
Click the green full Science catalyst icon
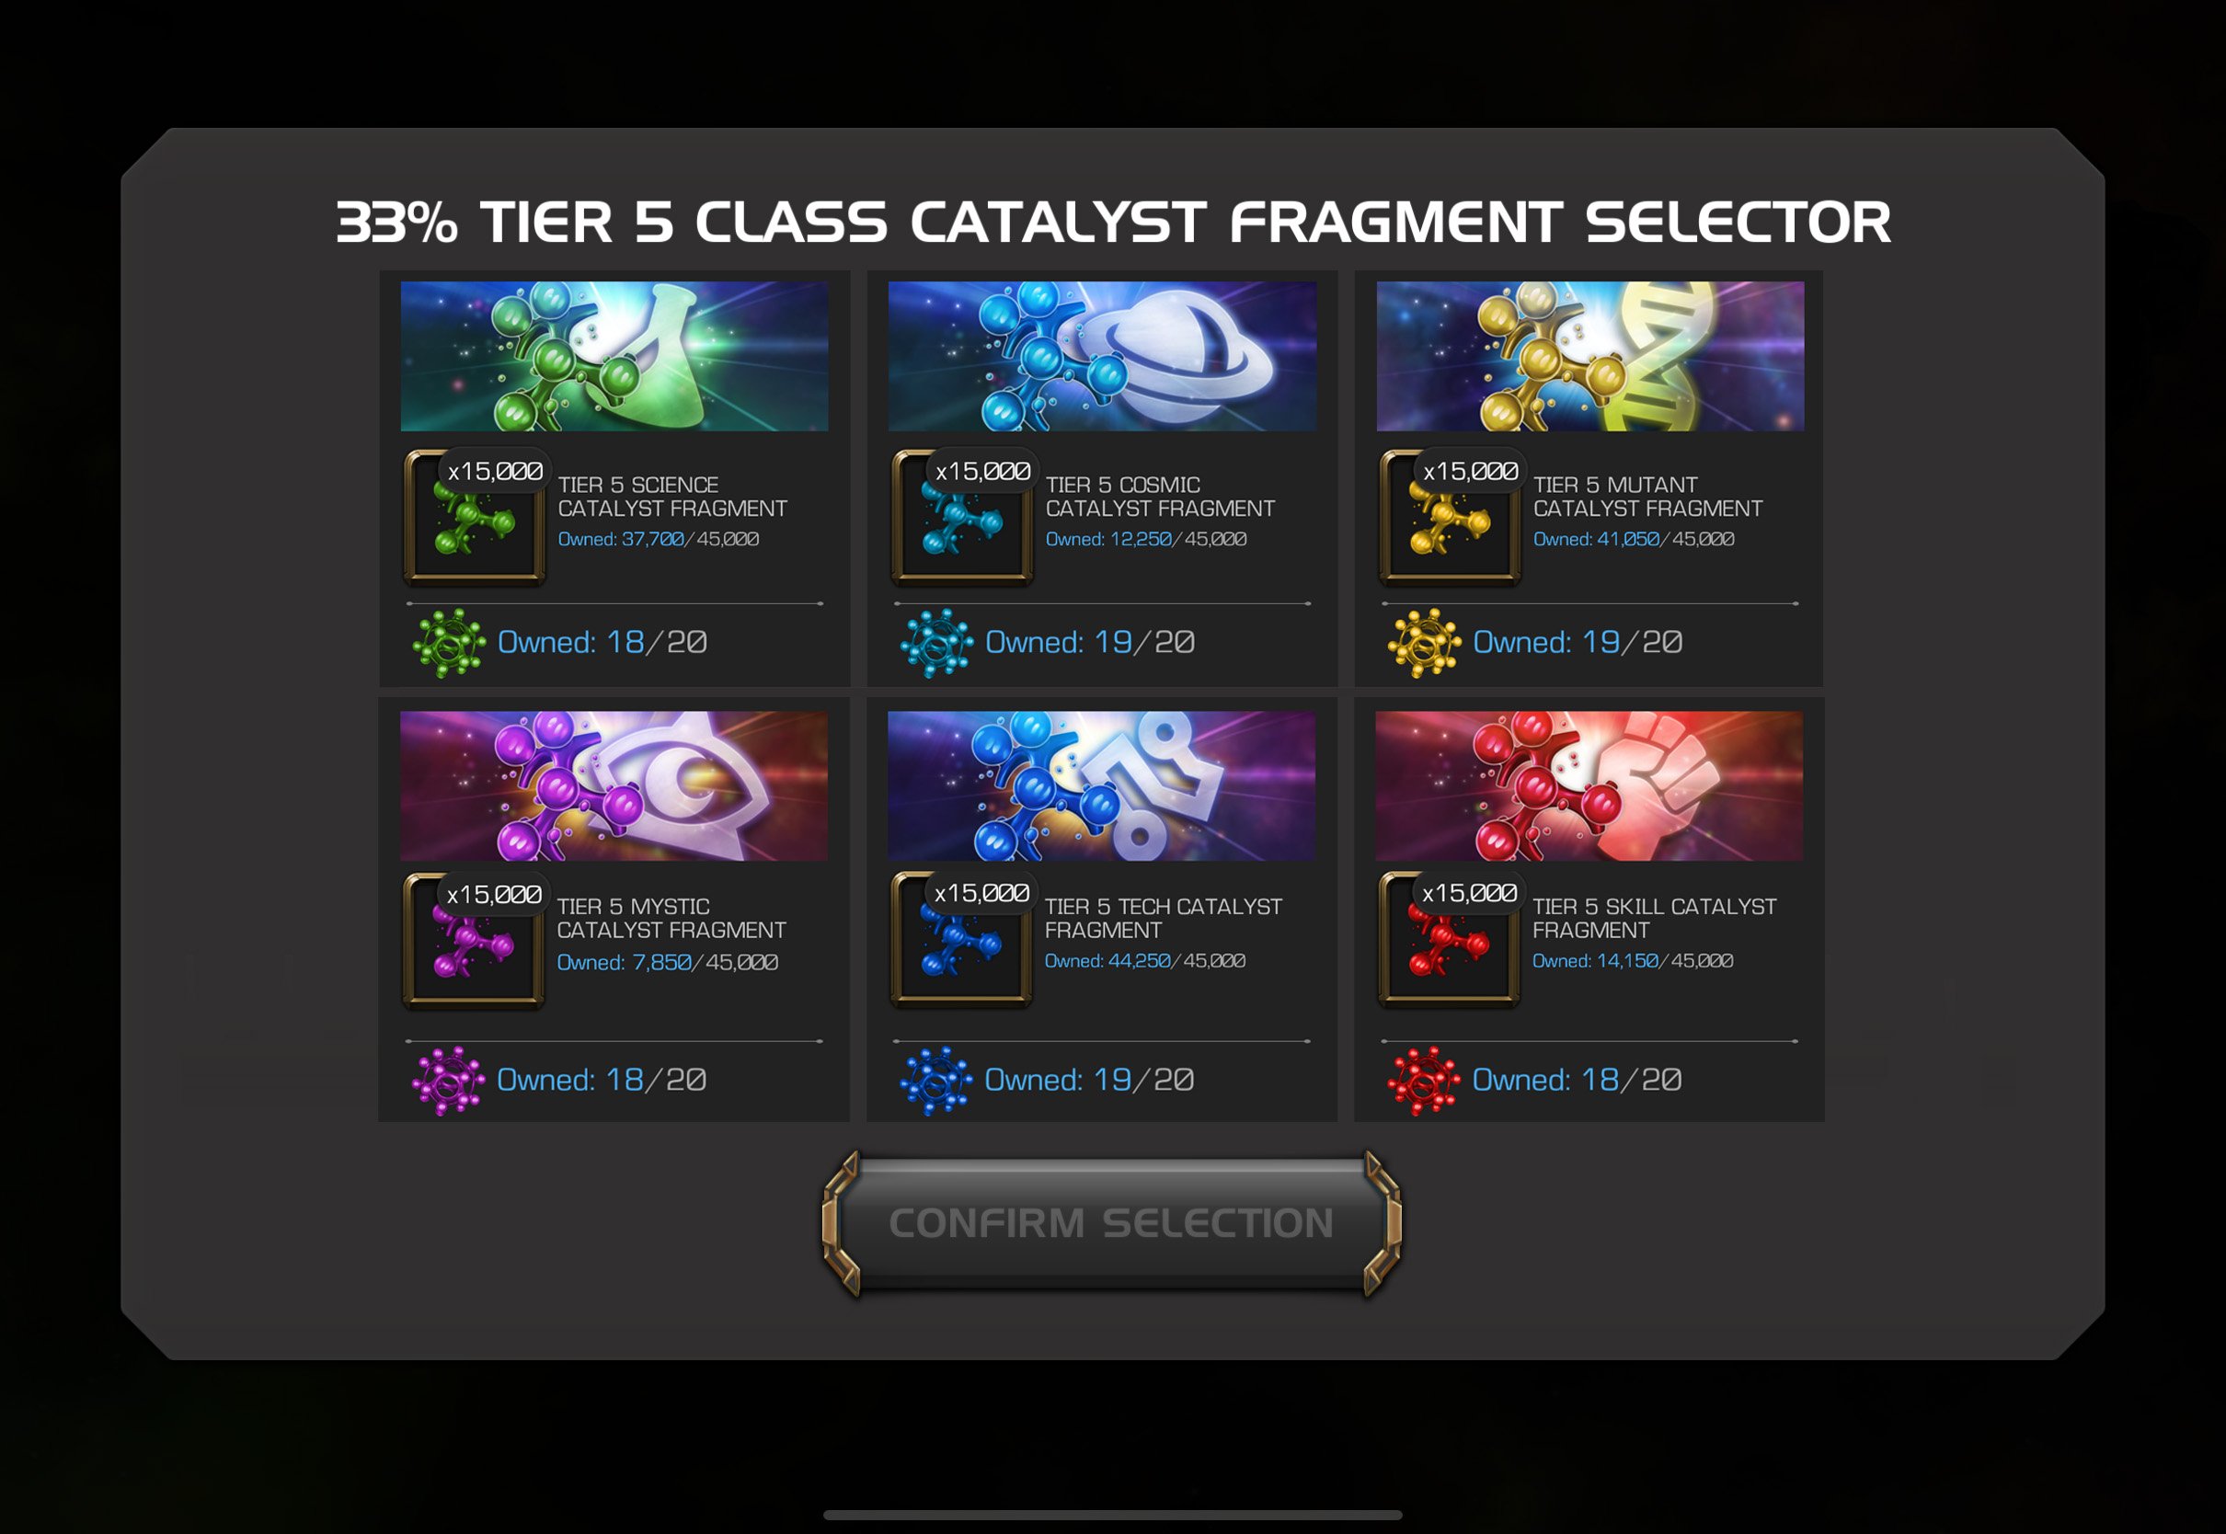point(449,643)
